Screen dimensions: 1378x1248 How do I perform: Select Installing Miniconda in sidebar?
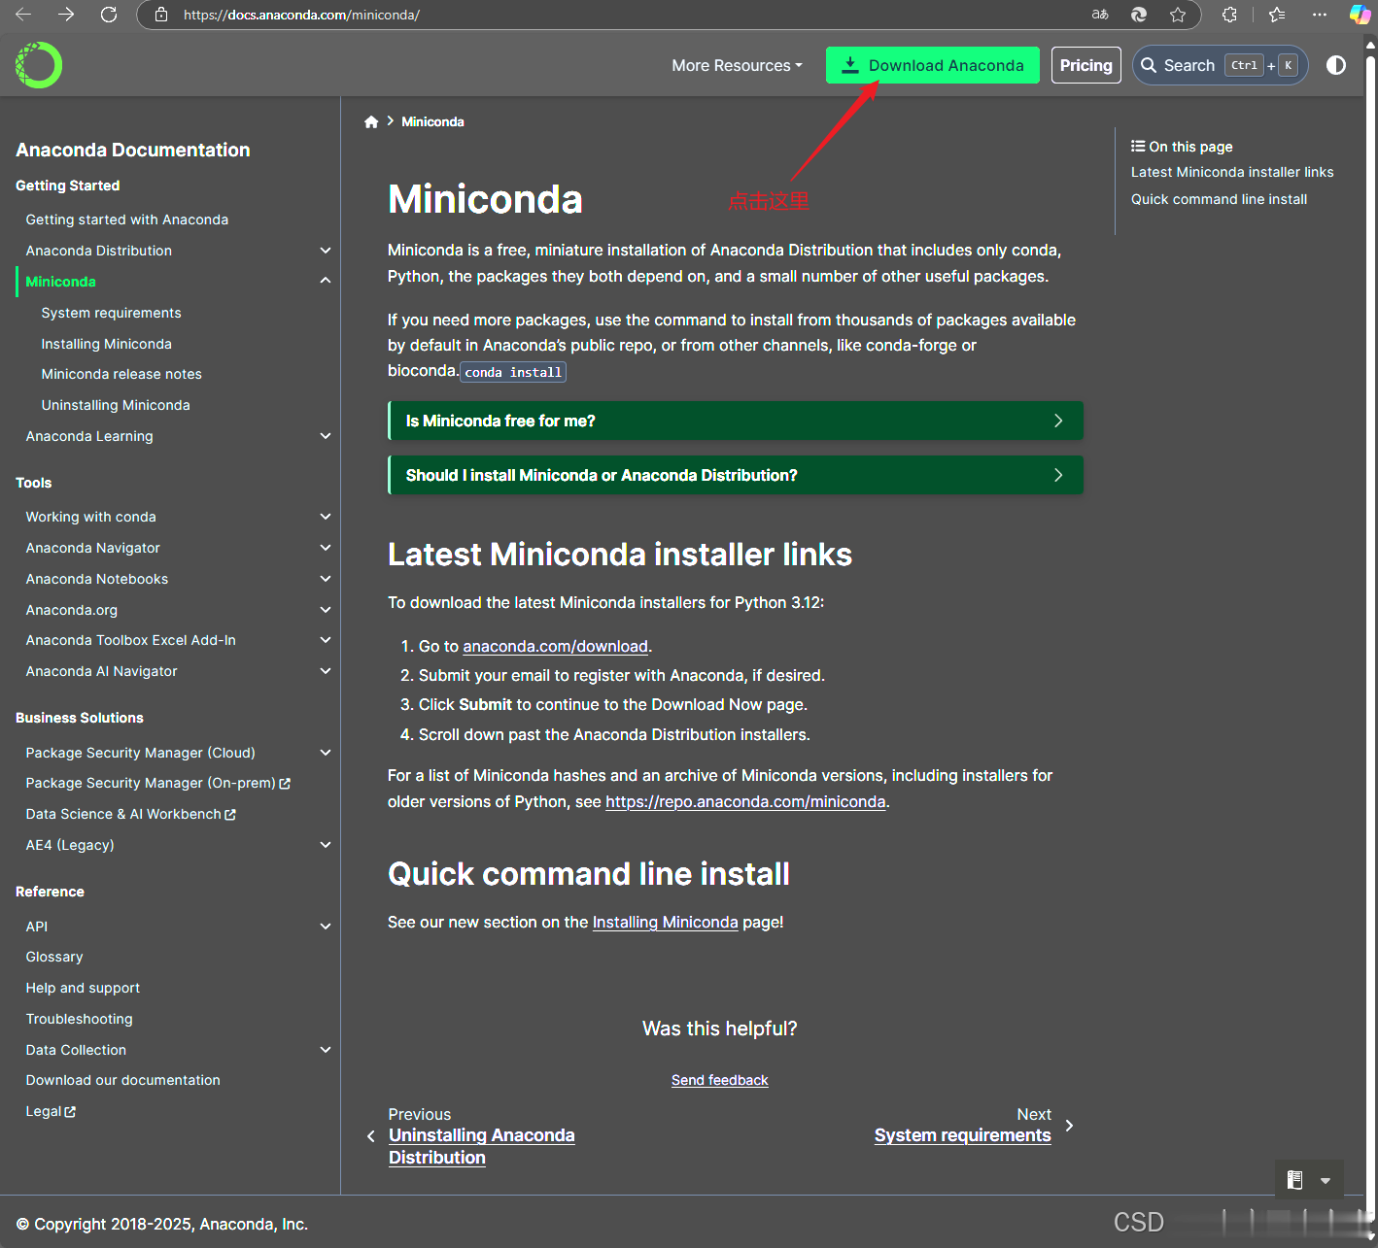pyautogui.click(x=106, y=344)
